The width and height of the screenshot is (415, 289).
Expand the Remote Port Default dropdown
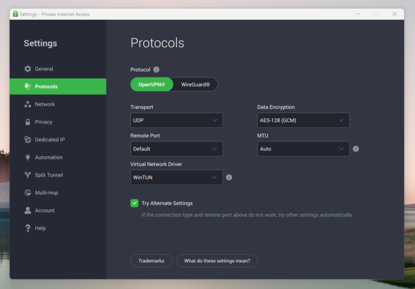click(x=177, y=149)
